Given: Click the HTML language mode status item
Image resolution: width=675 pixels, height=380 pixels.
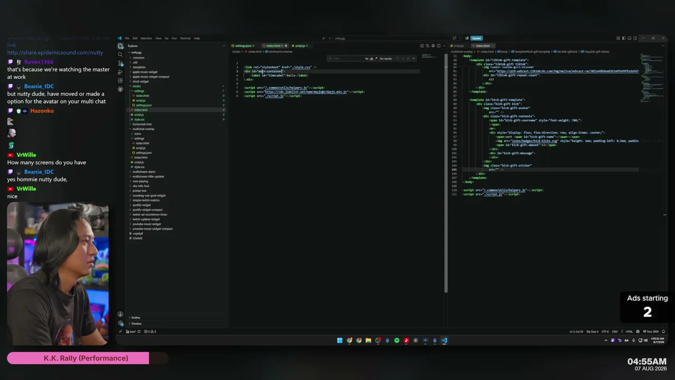Looking at the screenshot, I should 629,331.
